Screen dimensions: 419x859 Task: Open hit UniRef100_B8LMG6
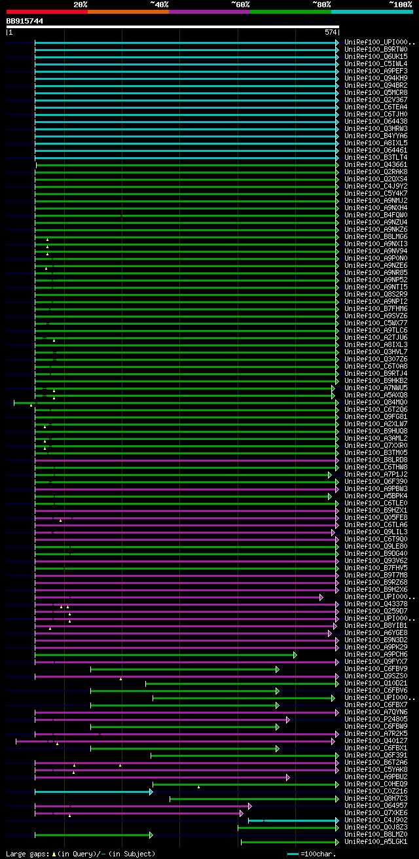(376, 236)
